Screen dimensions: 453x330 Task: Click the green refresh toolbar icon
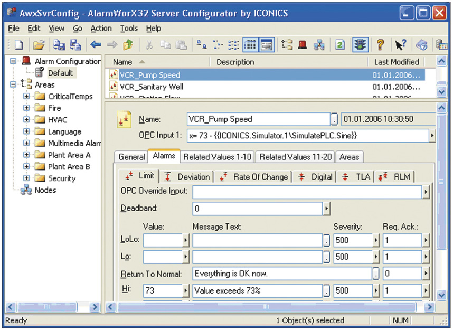(x=340, y=45)
